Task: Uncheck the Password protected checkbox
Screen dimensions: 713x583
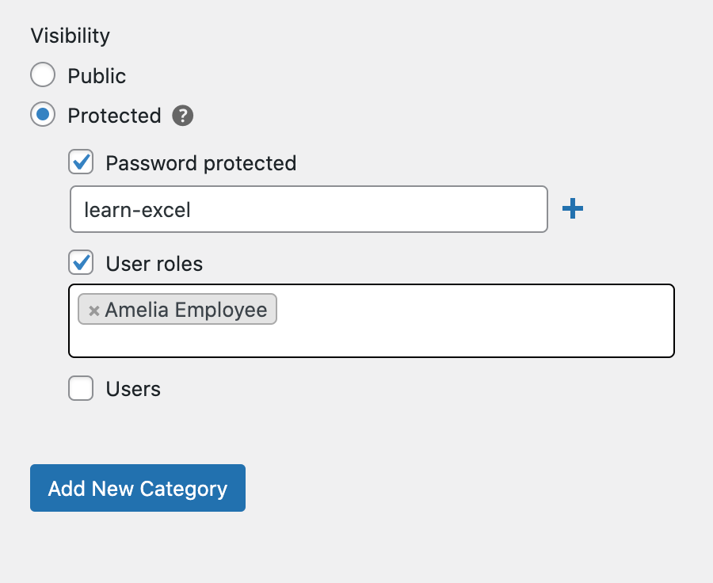Action: 81,162
